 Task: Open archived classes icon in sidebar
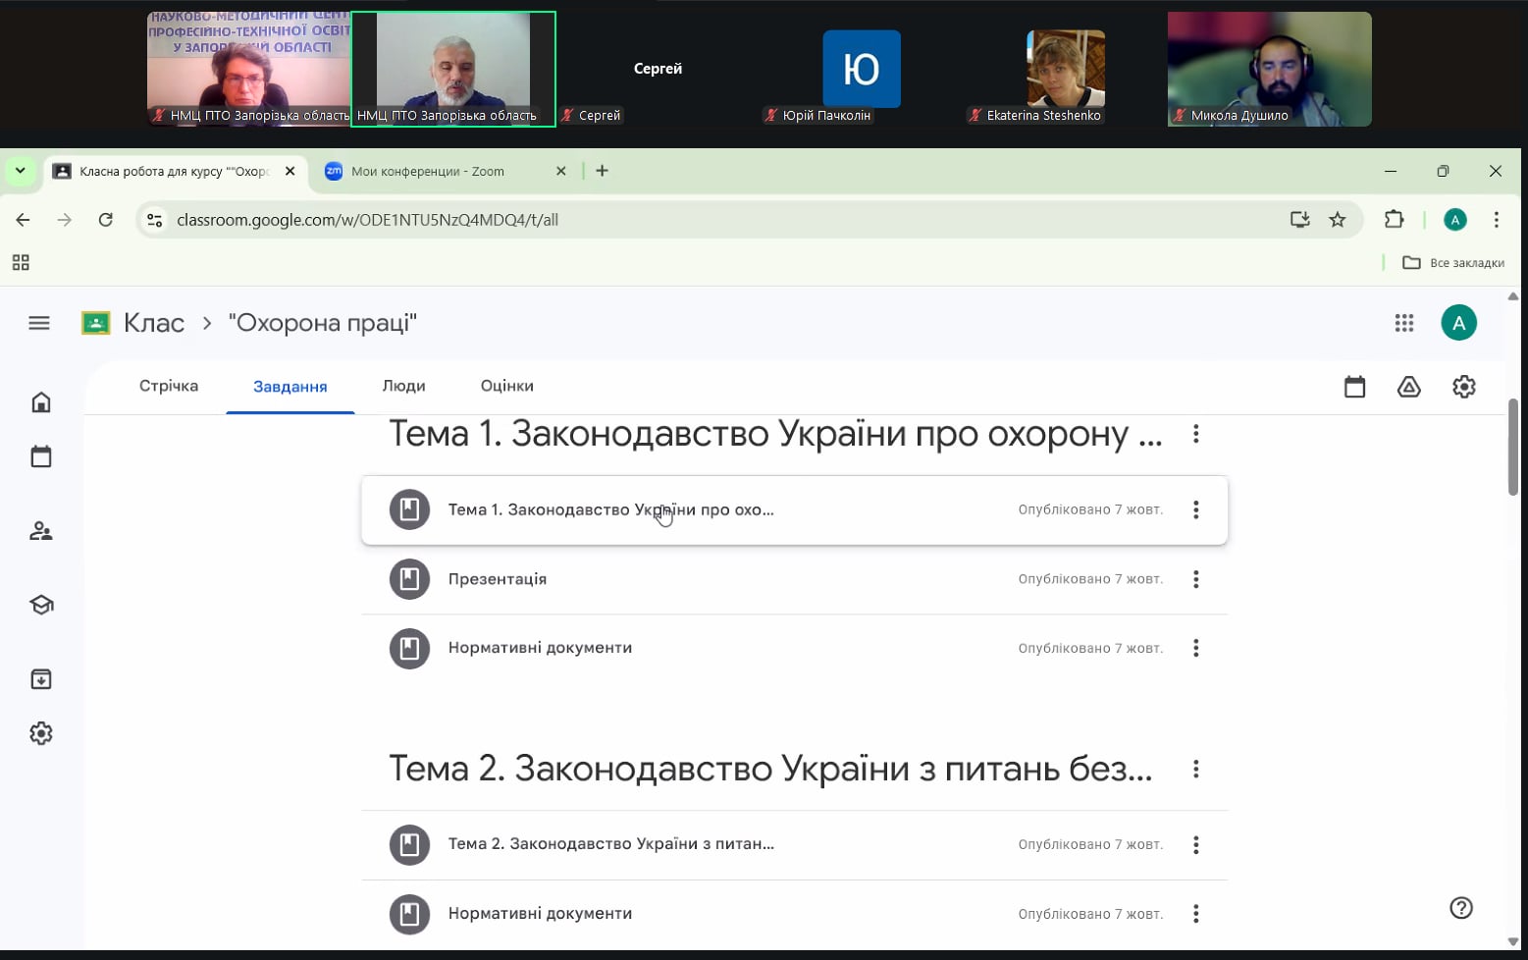coord(41,679)
